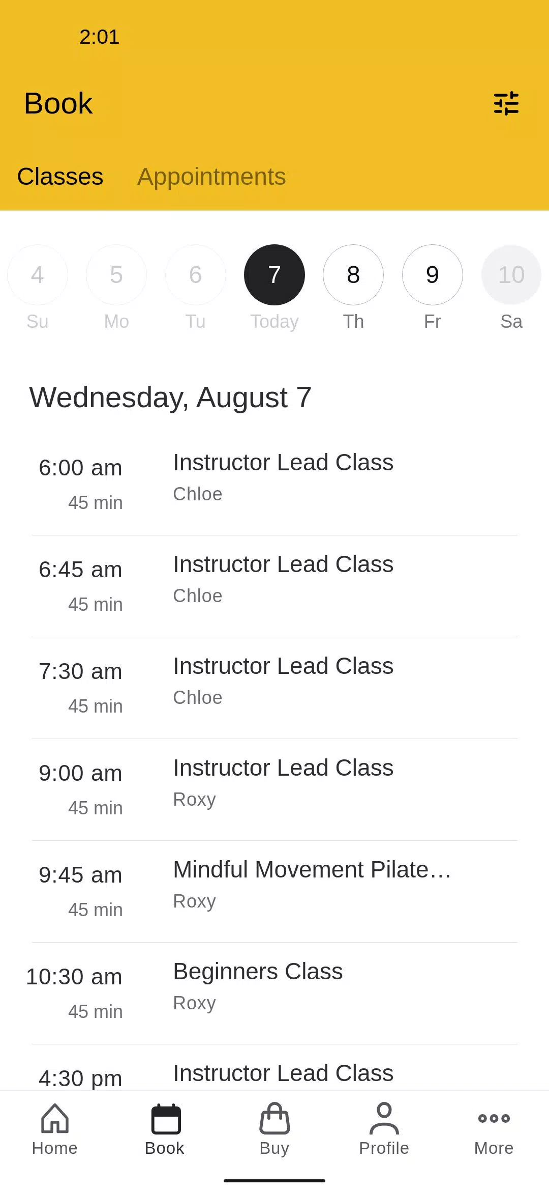
Task: Select the Classes tab
Action: coord(60,177)
